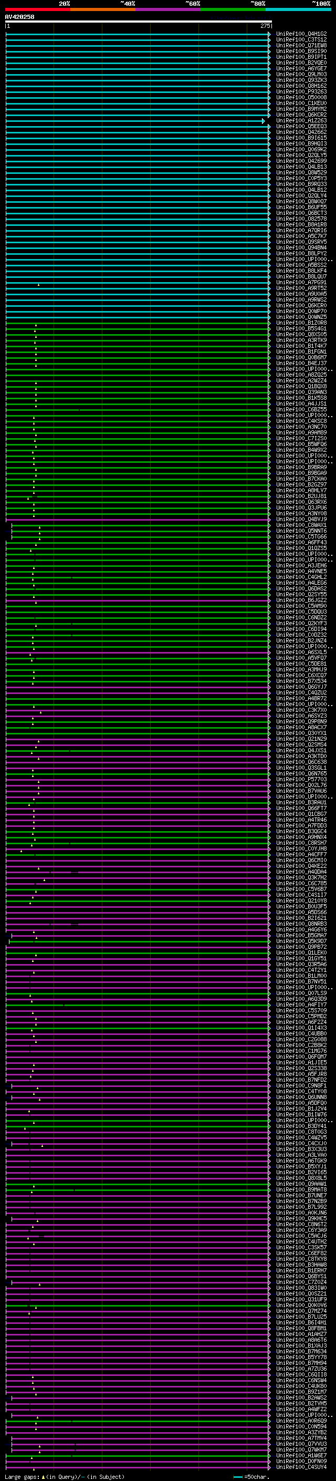Click the green ~80% identity legend segment
This screenshot has width=336, height=1481.
coord(233,9)
